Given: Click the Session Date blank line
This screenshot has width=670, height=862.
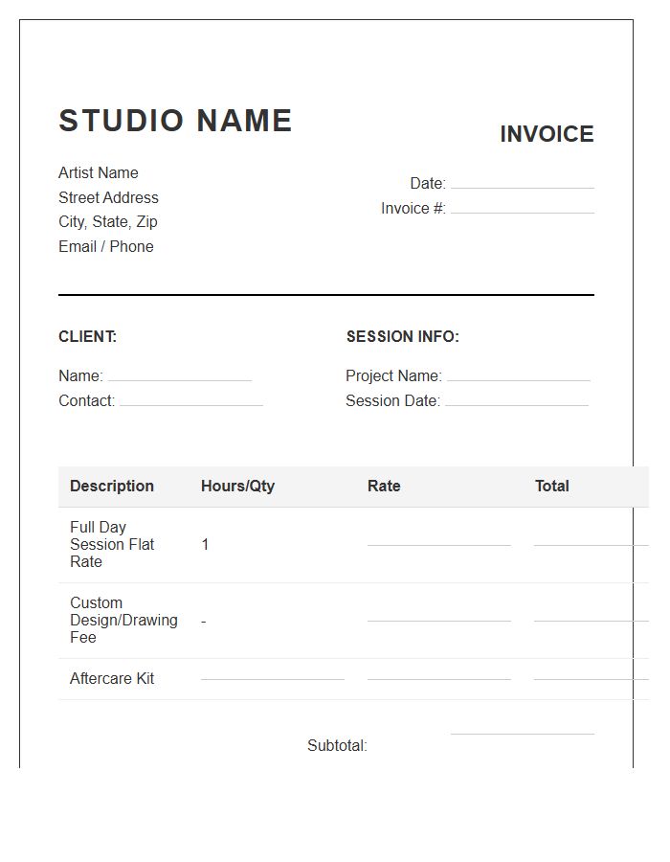Looking at the screenshot, I should coord(517,400).
